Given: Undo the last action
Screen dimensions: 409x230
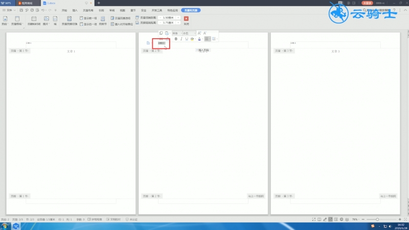Looking at the screenshot, I should point(43,10).
